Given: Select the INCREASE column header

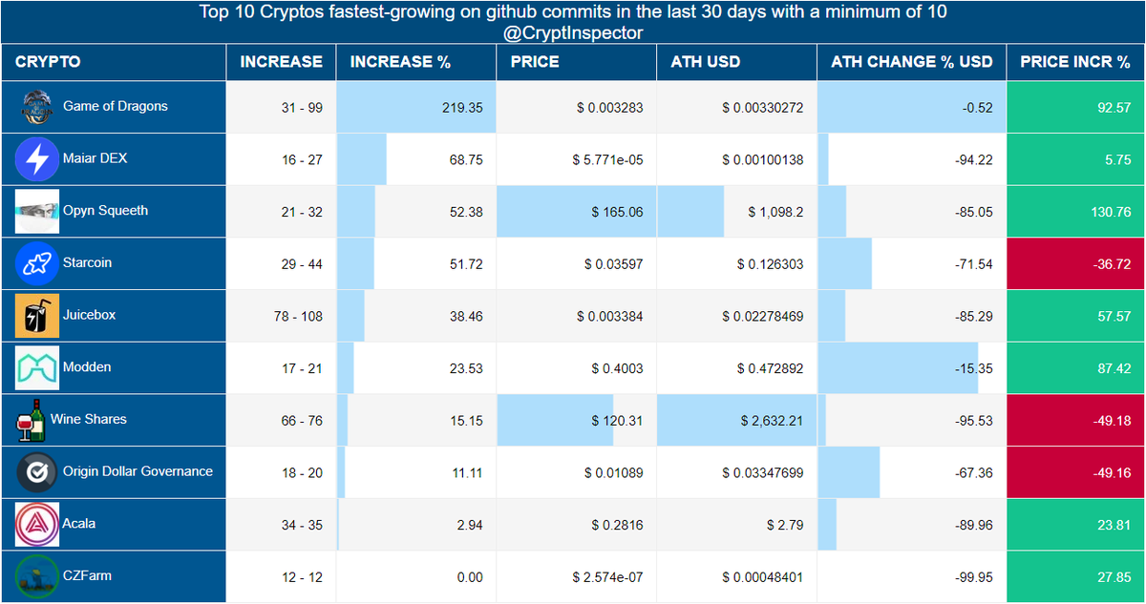Looking at the screenshot, I should [281, 62].
